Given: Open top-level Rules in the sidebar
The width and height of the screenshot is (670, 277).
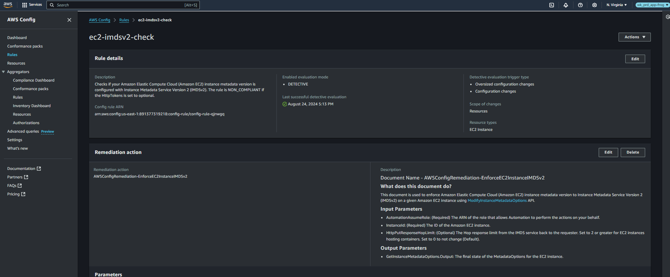Looking at the screenshot, I should (x=12, y=55).
